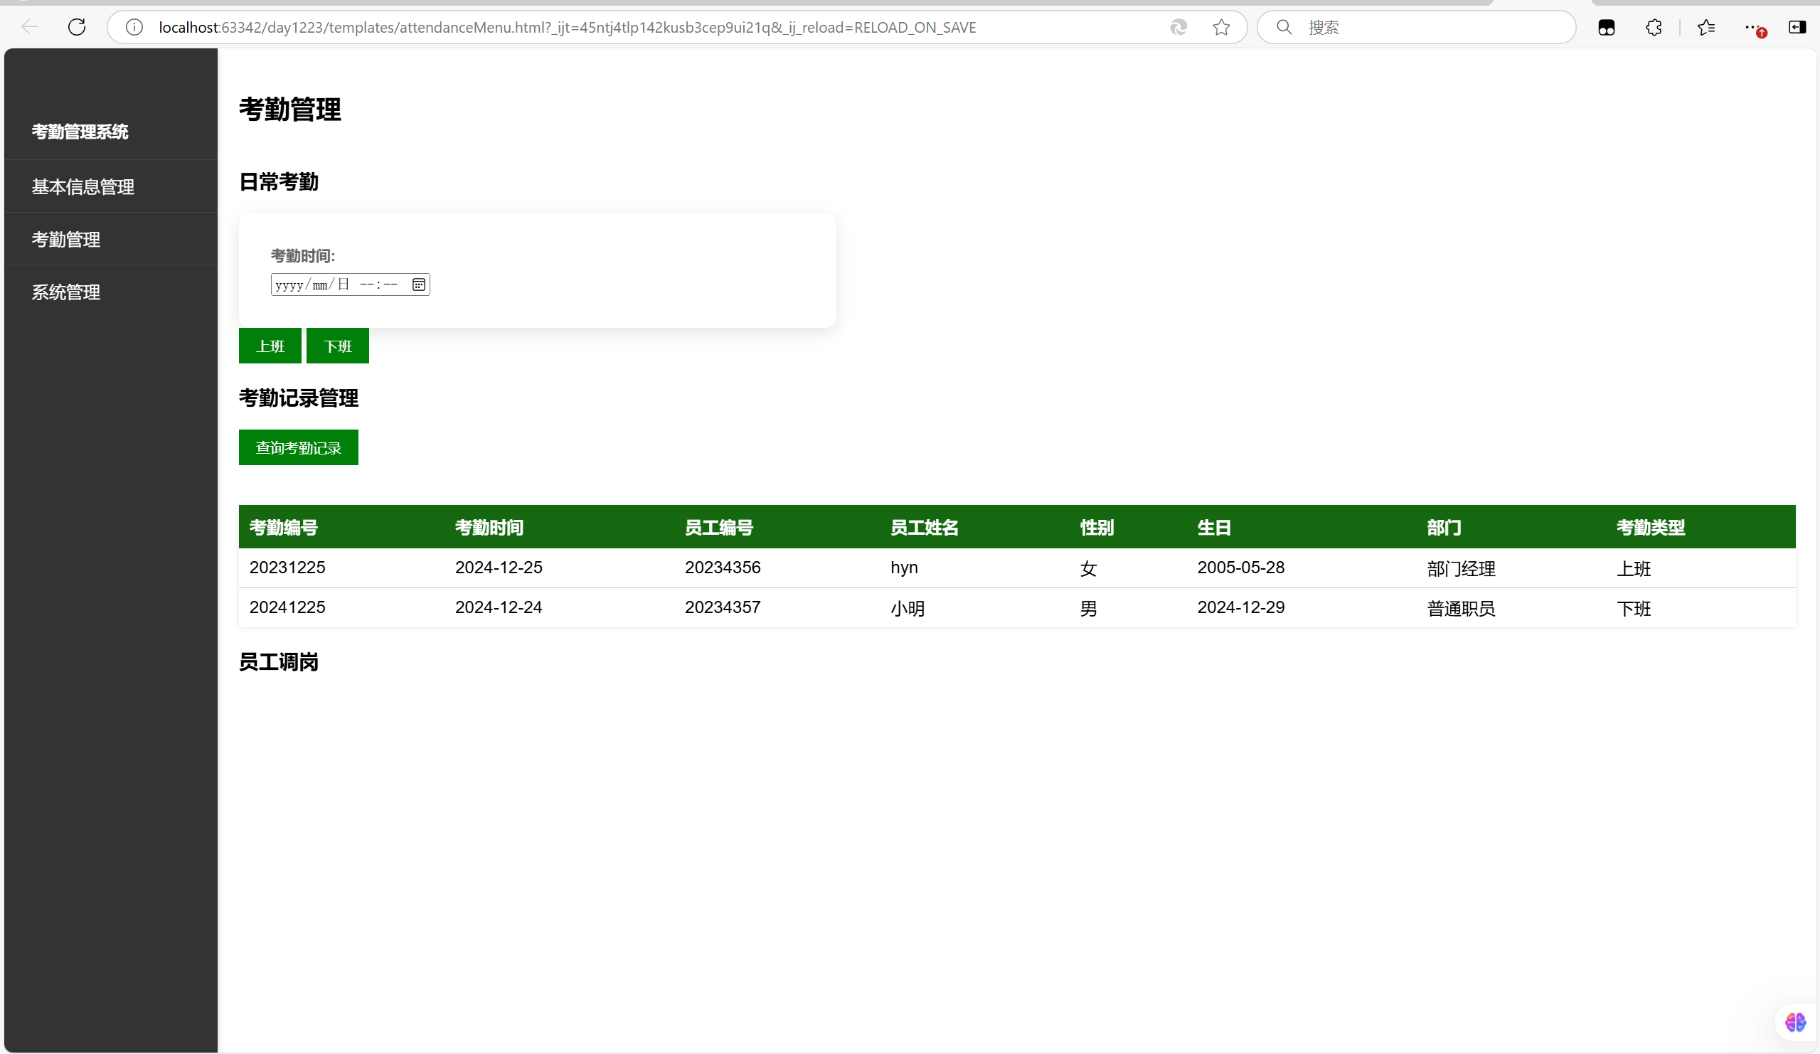Click the green 上班 button
Image resolution: width=1820 pixels, height=1054 pixels.
pyautogui.click(x=270, y=347)
